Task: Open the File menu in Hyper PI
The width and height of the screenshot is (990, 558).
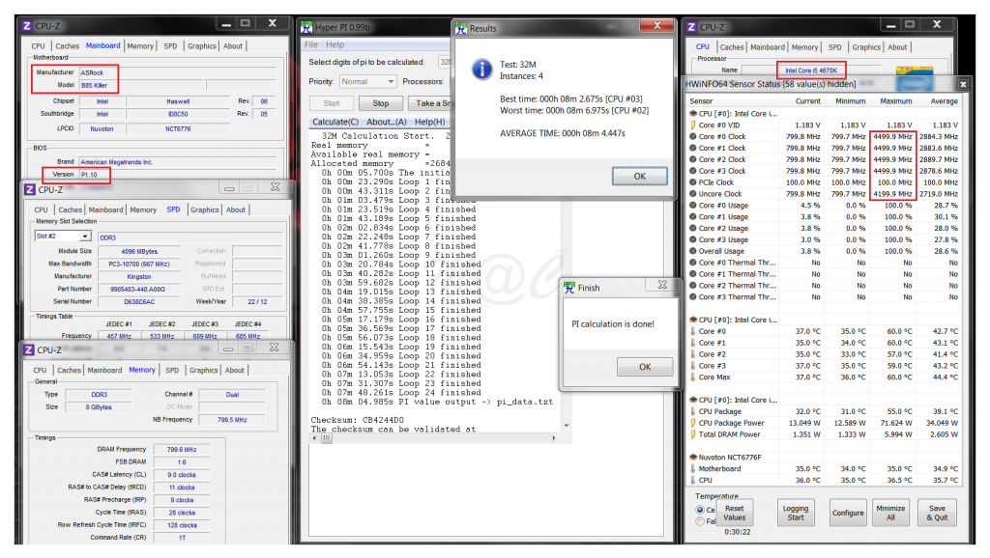Action: pyautogui.click(x=311, y=44)
